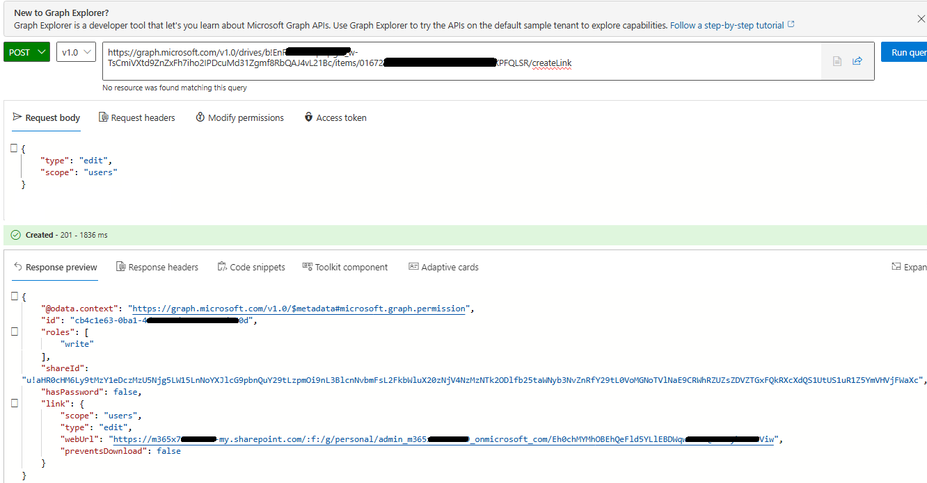
Task: Click the "type": "edit" line in request body
Action: (x=76, y=161)
